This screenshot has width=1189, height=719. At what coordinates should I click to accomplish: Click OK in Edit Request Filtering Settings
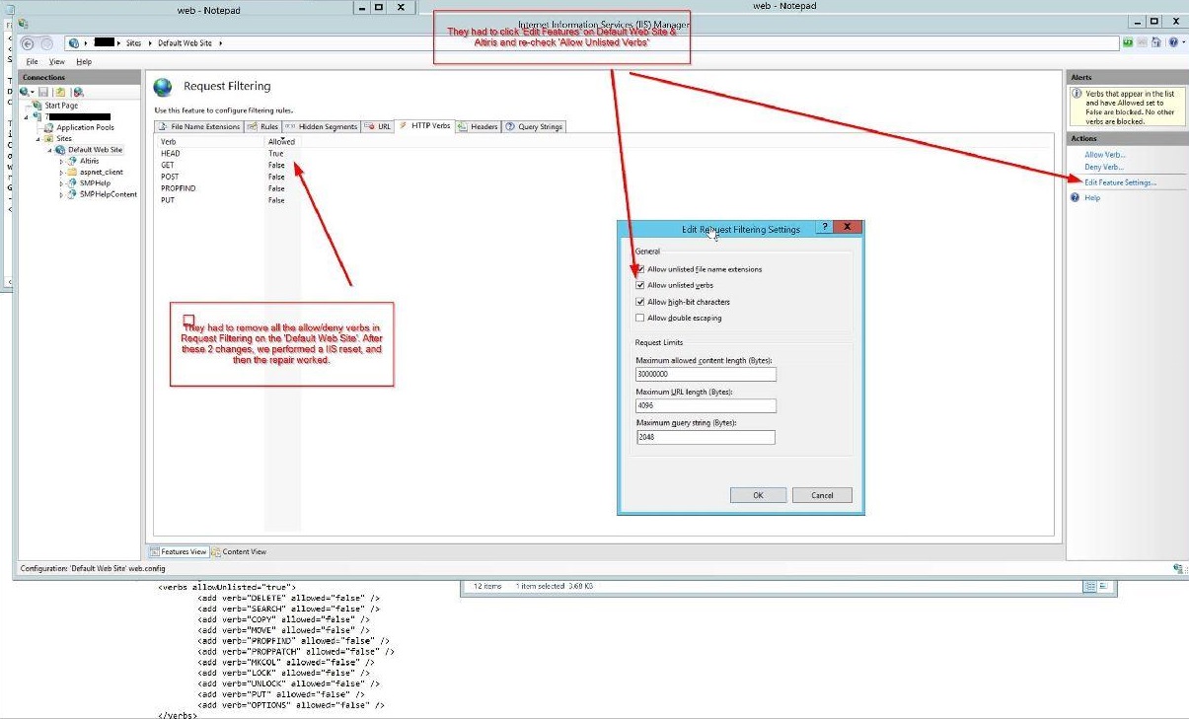click(x=758, y=495)
